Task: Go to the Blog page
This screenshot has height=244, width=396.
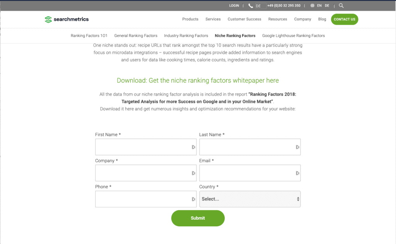Action: coord(322,19)
